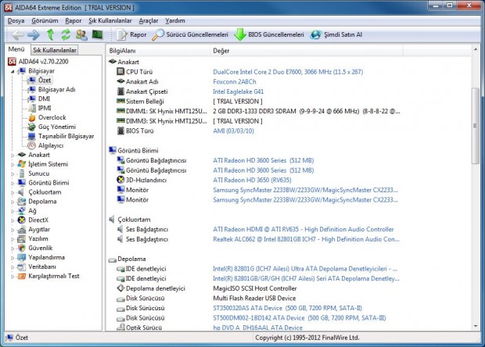
Task: Open the Rapor menu in menu bar
Action: [73, 20]
